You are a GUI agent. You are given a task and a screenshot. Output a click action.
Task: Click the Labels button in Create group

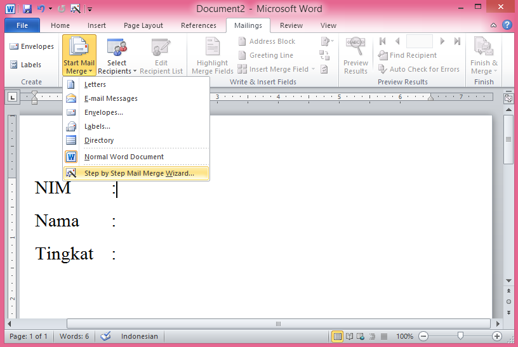pos(25,65)
